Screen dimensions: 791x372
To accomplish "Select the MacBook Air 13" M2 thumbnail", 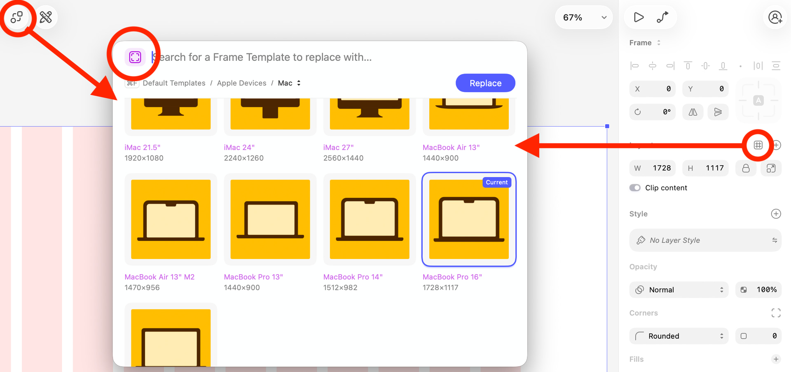I will [171, 220].
